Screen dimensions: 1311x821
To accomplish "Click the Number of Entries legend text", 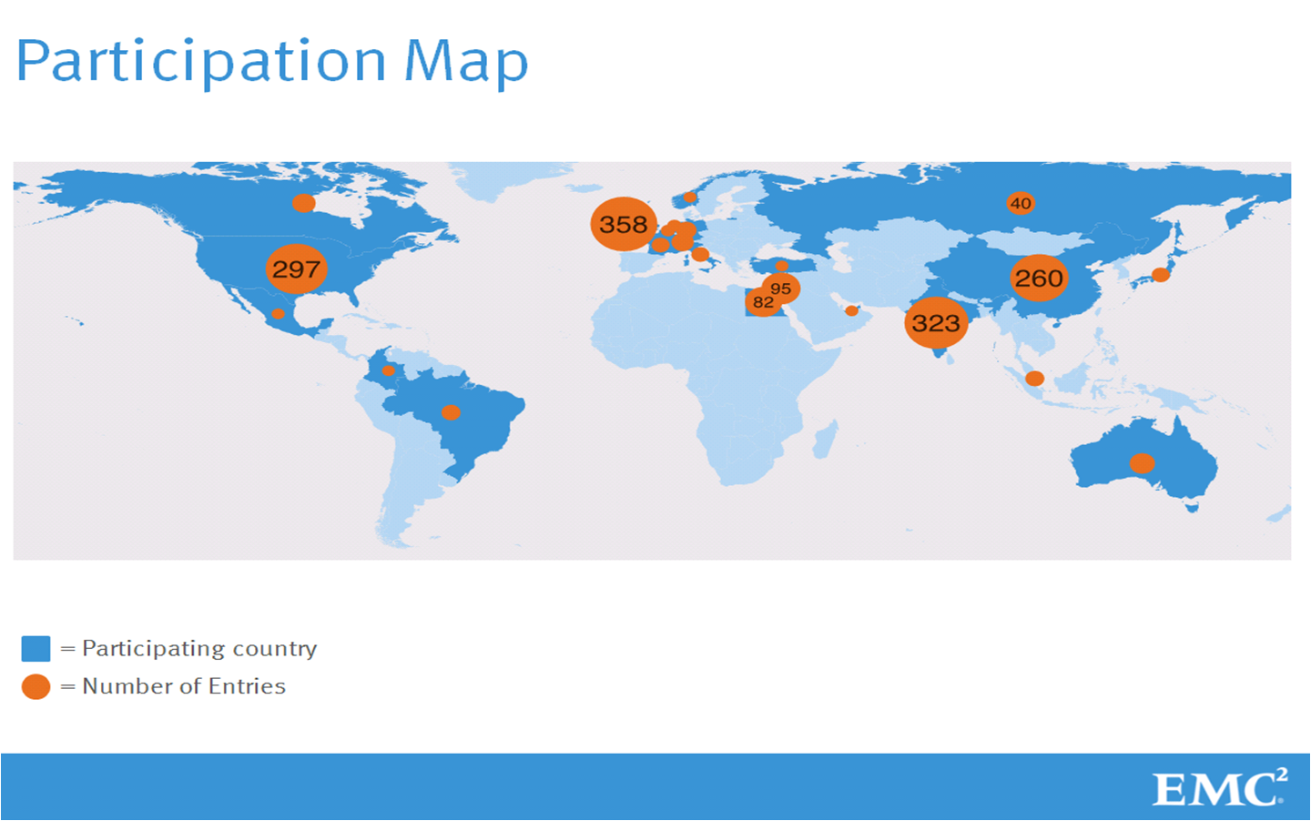I will [x=184, y=686].
